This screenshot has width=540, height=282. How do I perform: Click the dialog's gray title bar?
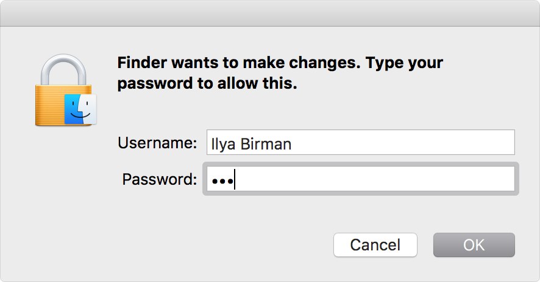(270, 13)
